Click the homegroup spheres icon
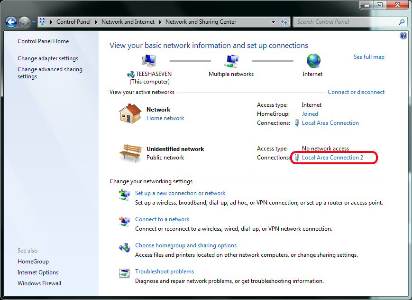 point(125,248)
